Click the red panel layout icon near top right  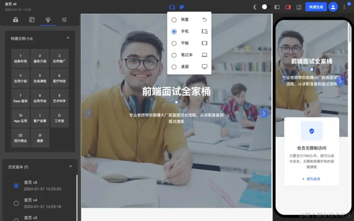tap(288, 7)
